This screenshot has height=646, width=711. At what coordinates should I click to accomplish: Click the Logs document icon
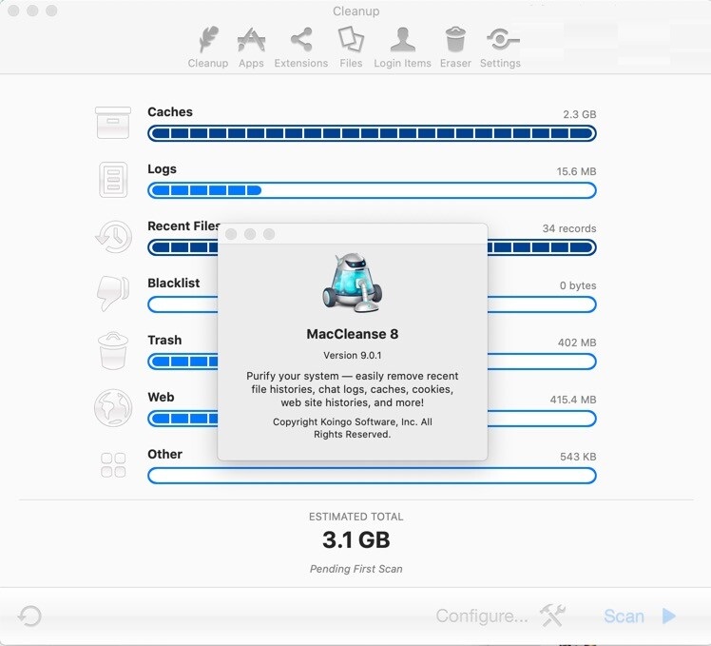tap(113, 180)
